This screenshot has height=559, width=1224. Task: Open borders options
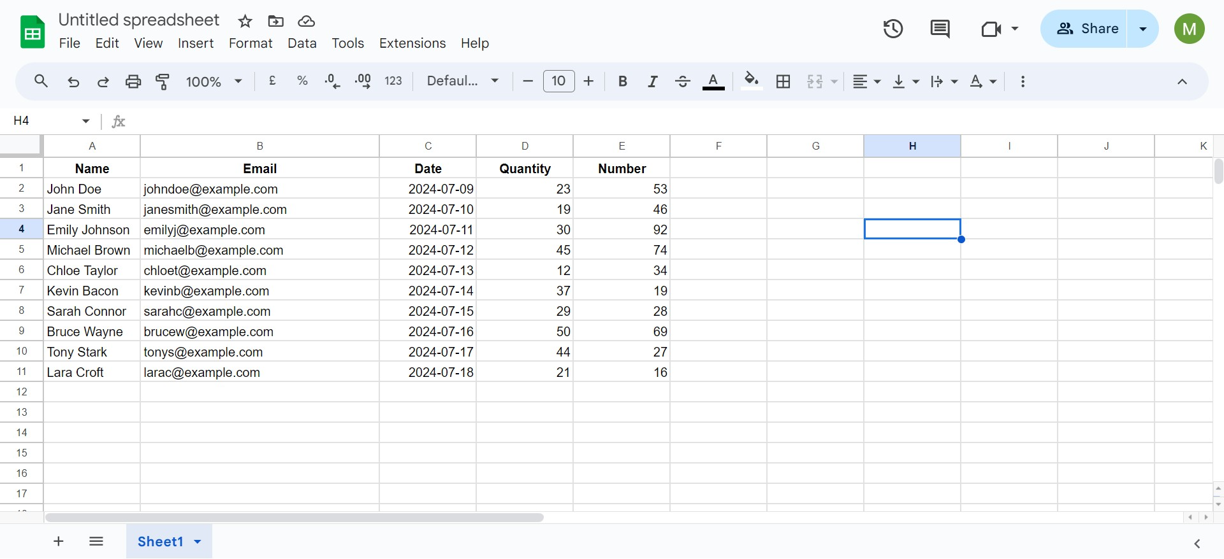(783, 81)
